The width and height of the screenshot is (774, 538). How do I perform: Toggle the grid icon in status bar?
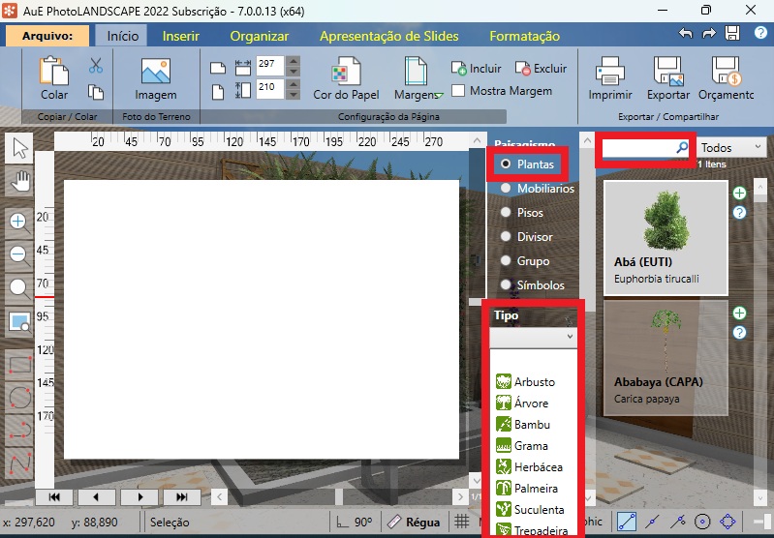(461, 522)
